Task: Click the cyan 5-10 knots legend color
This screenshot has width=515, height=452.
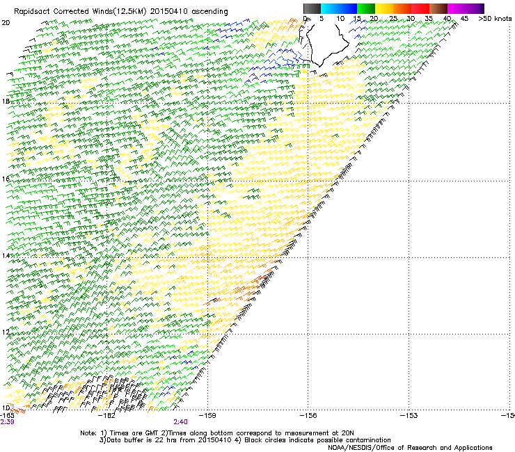Action: [x=330, y=8]
